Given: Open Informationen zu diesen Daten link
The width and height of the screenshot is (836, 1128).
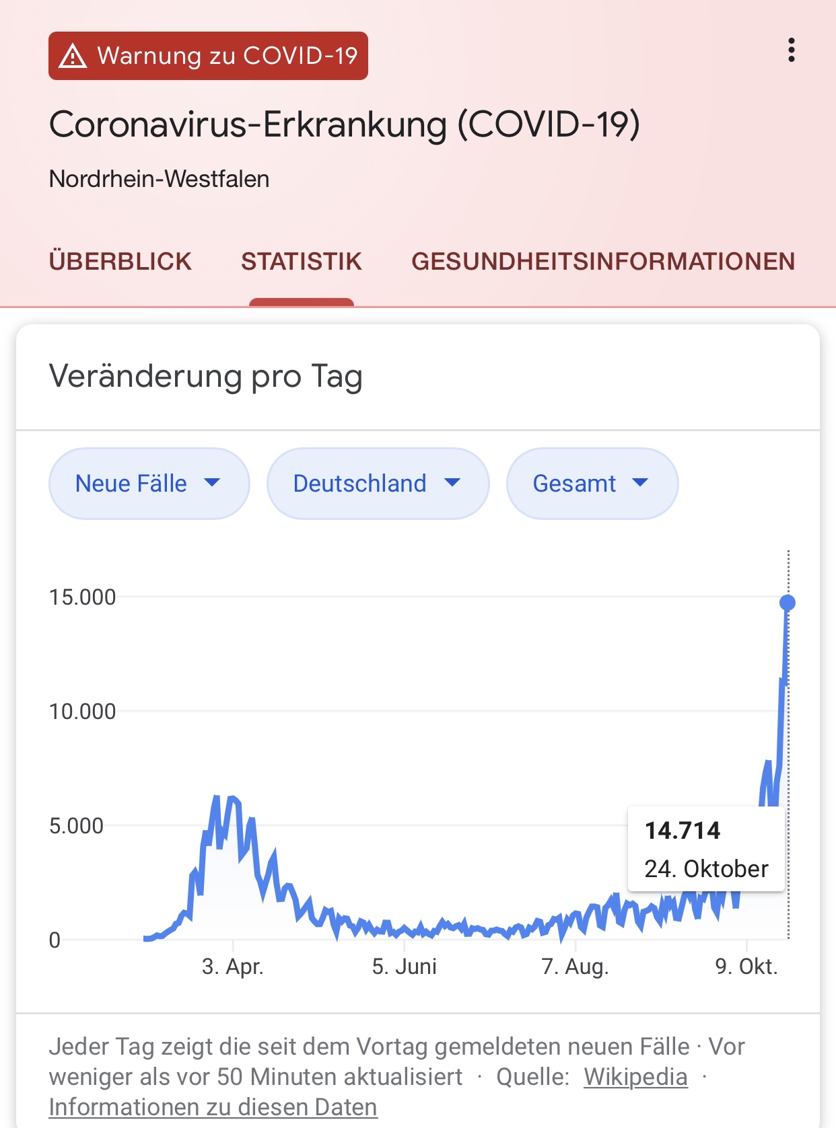Looking at the screenshot, I should pos(213,1107).
